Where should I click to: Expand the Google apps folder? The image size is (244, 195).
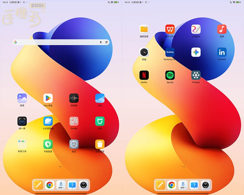tap(73, 121)
